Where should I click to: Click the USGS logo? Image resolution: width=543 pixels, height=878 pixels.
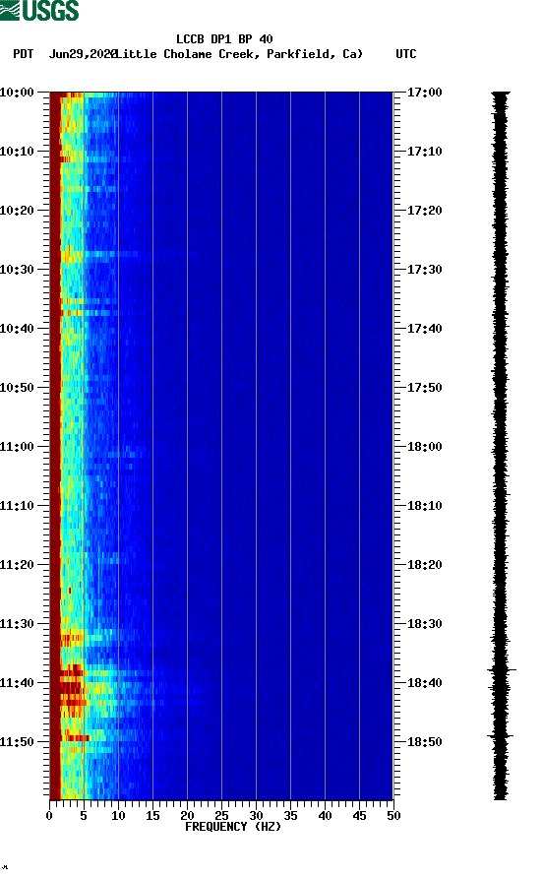pyautogui.click(x=39, y=10)
